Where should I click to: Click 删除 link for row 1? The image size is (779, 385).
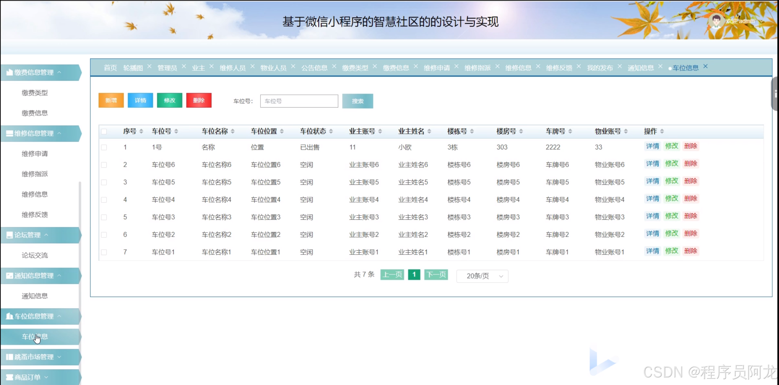[x=690, y=146]
